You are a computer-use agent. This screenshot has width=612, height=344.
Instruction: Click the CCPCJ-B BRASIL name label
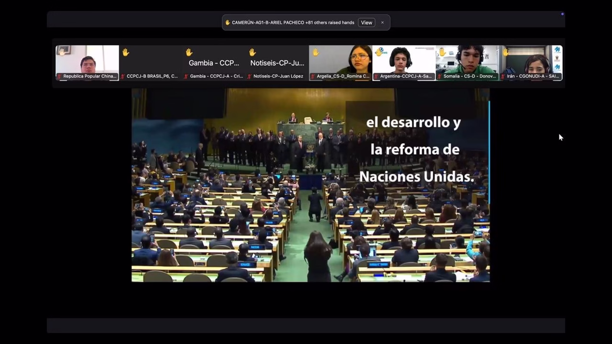153,76
